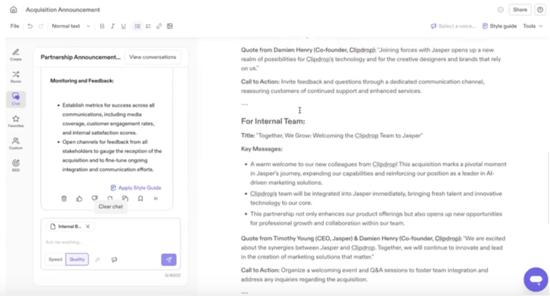Screen dimensions: 550x296
Task: Open the Remix sidebar tab
Action: [16, 77]
